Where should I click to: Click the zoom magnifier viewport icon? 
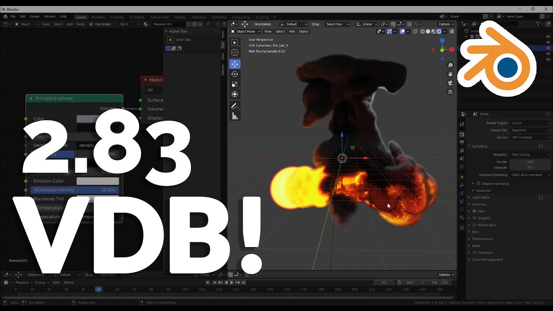coord(450,65)
